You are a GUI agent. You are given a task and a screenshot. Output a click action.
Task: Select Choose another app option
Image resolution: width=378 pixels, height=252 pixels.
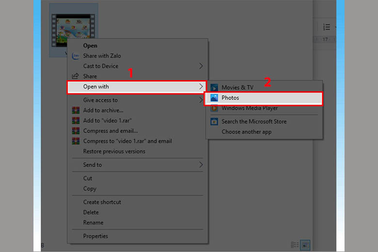click(246, 132)
